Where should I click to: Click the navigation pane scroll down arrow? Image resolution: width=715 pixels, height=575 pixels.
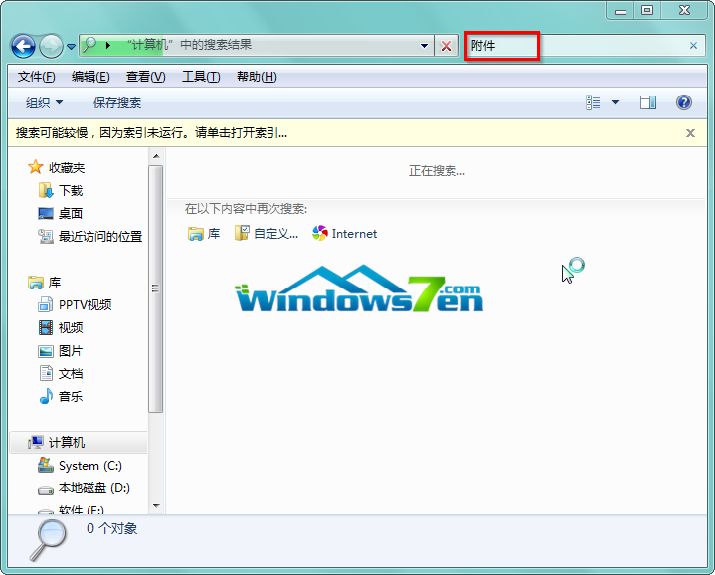(x=156, y=506)
